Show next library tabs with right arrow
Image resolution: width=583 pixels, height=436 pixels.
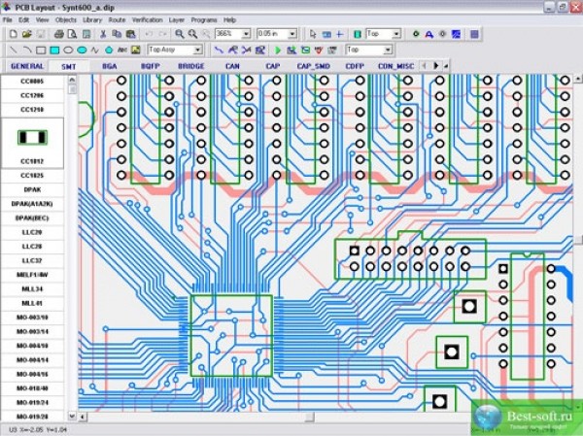(435, 66)
